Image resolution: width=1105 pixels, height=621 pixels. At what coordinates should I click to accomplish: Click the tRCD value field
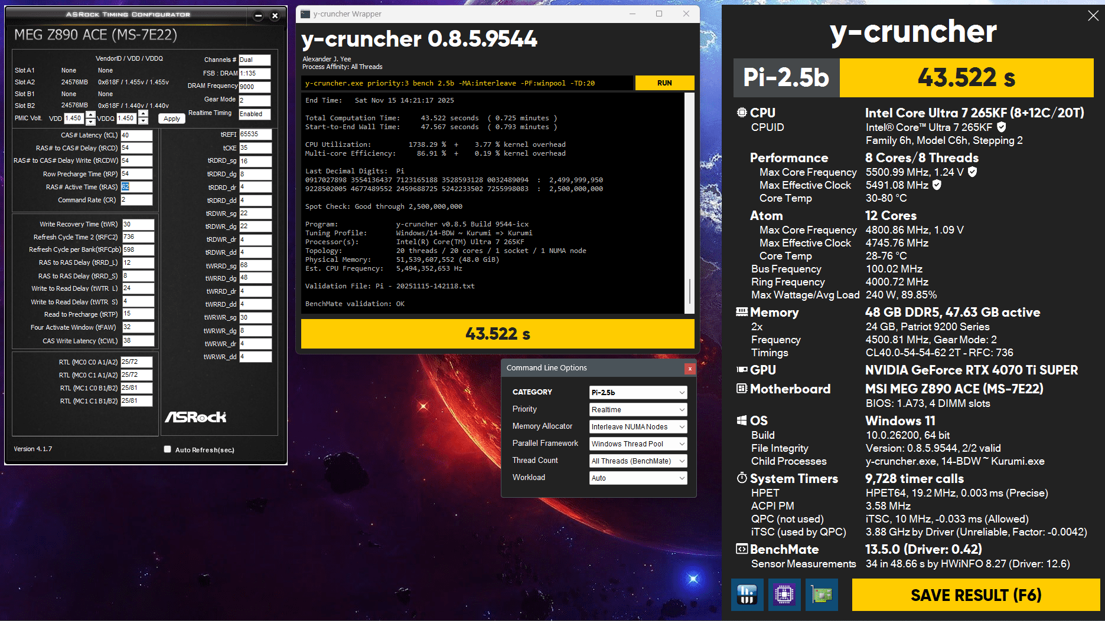136,148
